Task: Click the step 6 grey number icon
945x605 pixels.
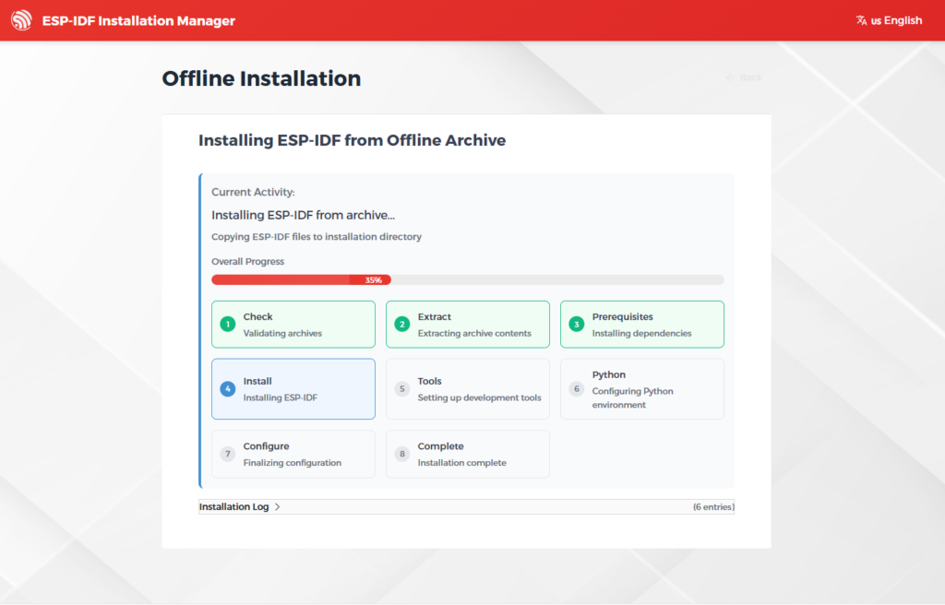Action: click(576, 388)
